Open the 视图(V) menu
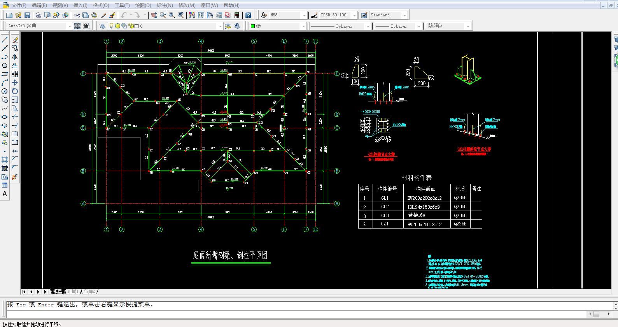Viewport: 618px width, 327px height. pos(60,5)
